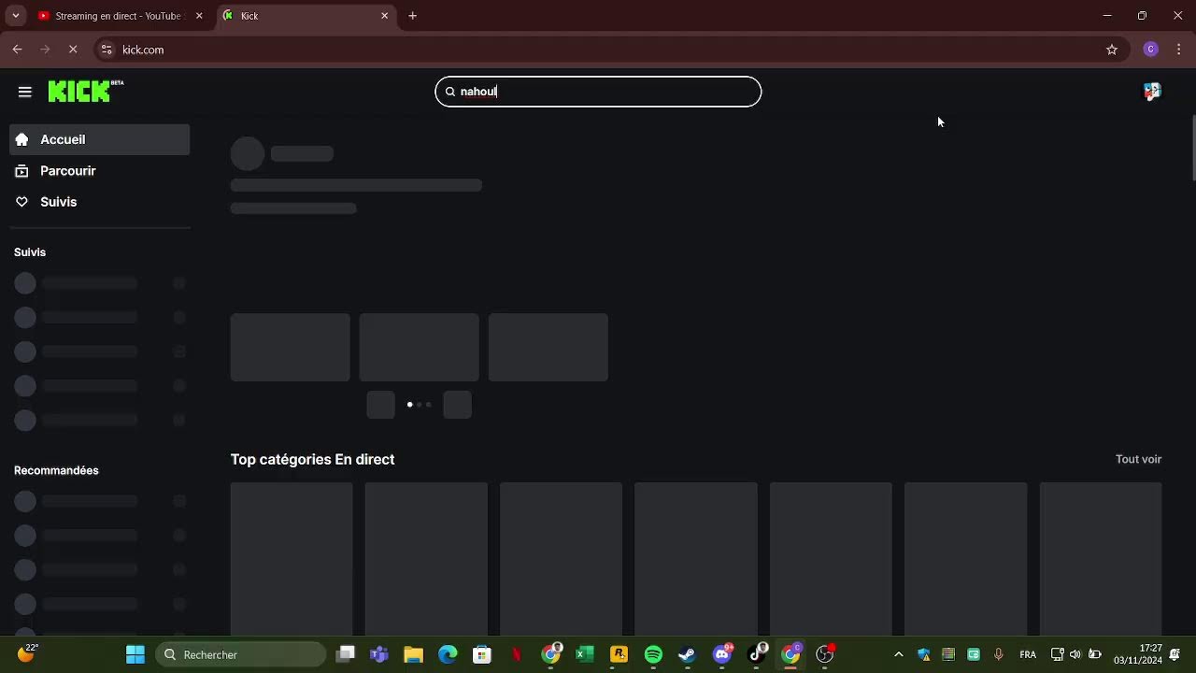Open Spotify from the taskbar

pyautogui.click(x=653, y=654)
